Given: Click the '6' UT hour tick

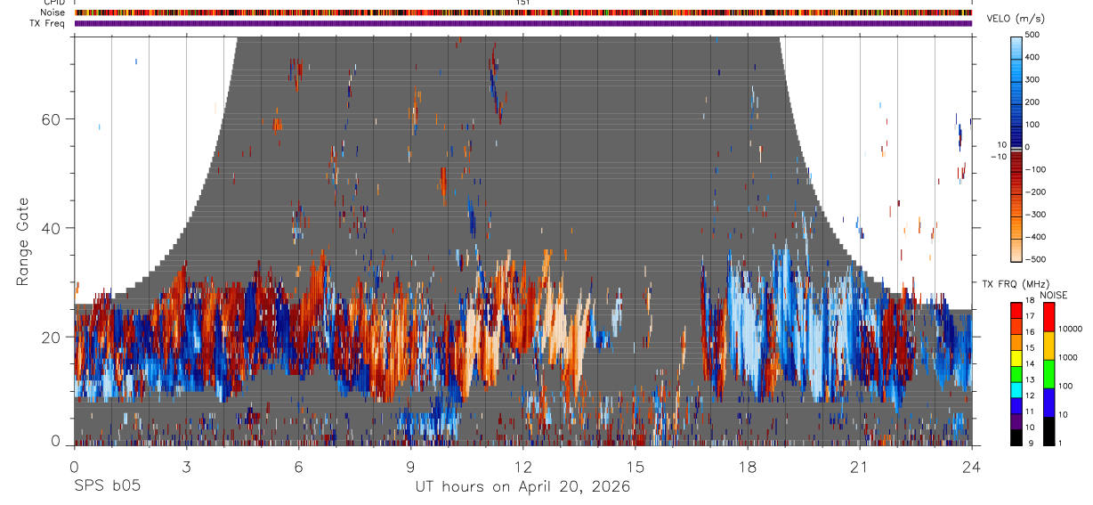Looking at the screenshot, I should pos(298,467).
